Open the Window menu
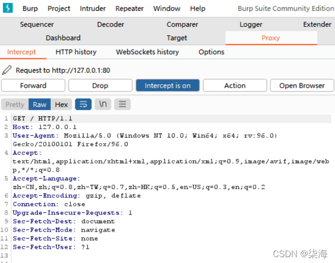This screenshot has height=263, width=335. coord(167,8)
